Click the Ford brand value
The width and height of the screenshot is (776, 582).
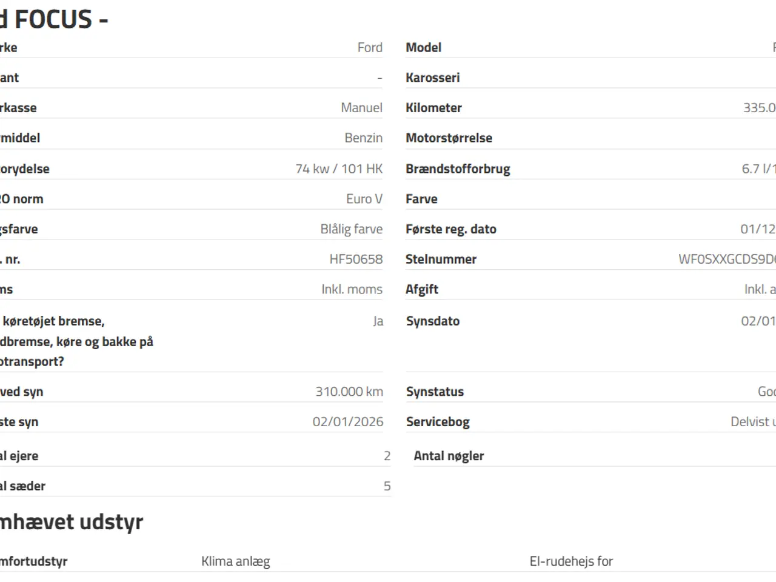pyautogui.click(x=370, y=47)
